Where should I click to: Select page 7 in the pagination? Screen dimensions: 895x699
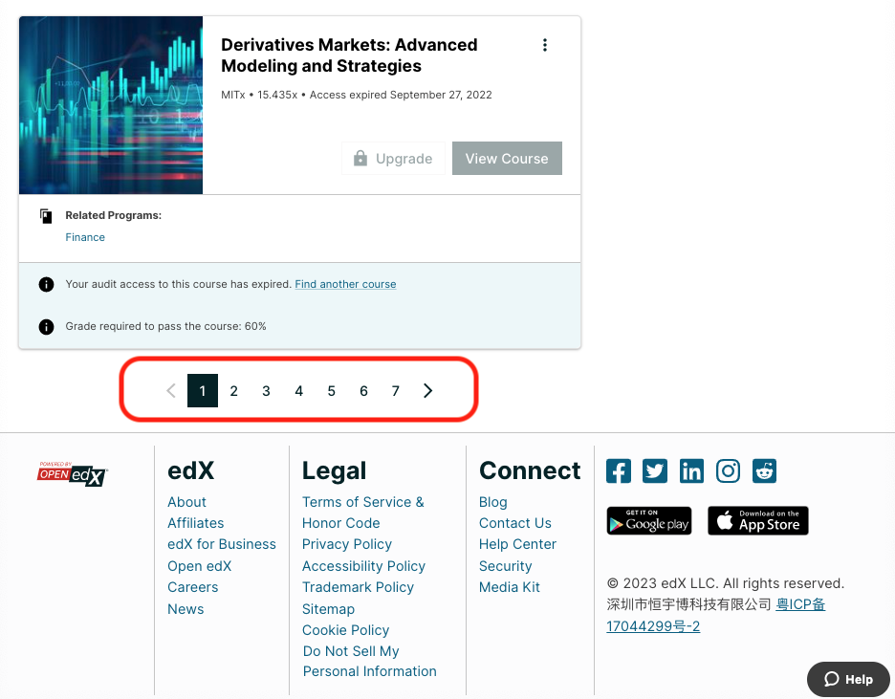395,390
